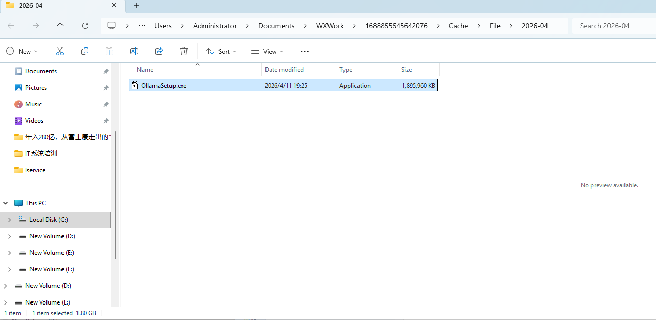
Task: Click the 1,895,960 KB size cell
Action: pyautogui.click(x=418, y=86)
